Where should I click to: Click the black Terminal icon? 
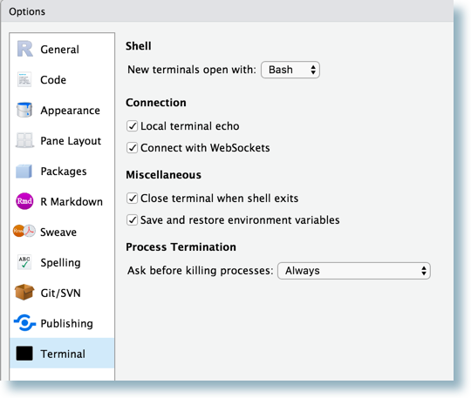click(x=24, y=354)
